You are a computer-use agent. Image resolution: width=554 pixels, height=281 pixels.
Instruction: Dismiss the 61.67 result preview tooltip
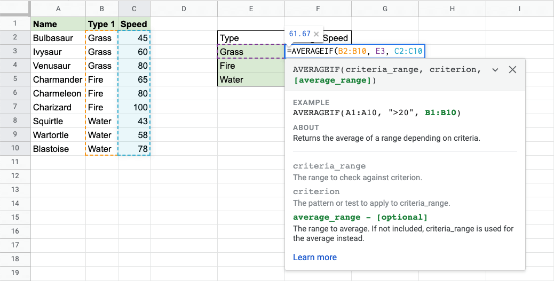click(316, 34)
